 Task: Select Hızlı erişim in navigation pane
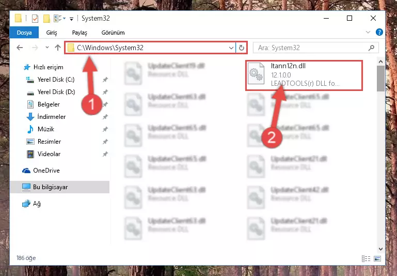point(43,67)
